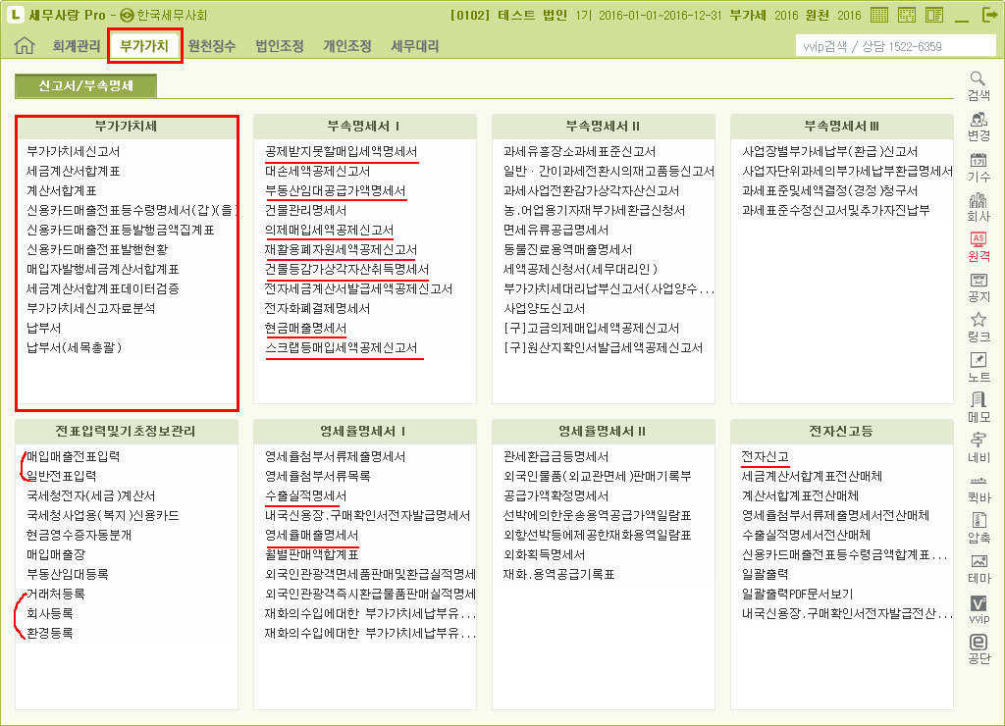Click the window layout icon in title bar
The image size is (1005, 726).
[x=934, y=15]
